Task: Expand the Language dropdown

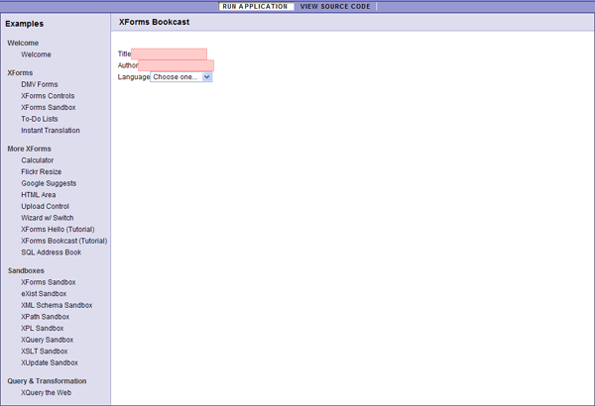Action: (x=181, y=77)
